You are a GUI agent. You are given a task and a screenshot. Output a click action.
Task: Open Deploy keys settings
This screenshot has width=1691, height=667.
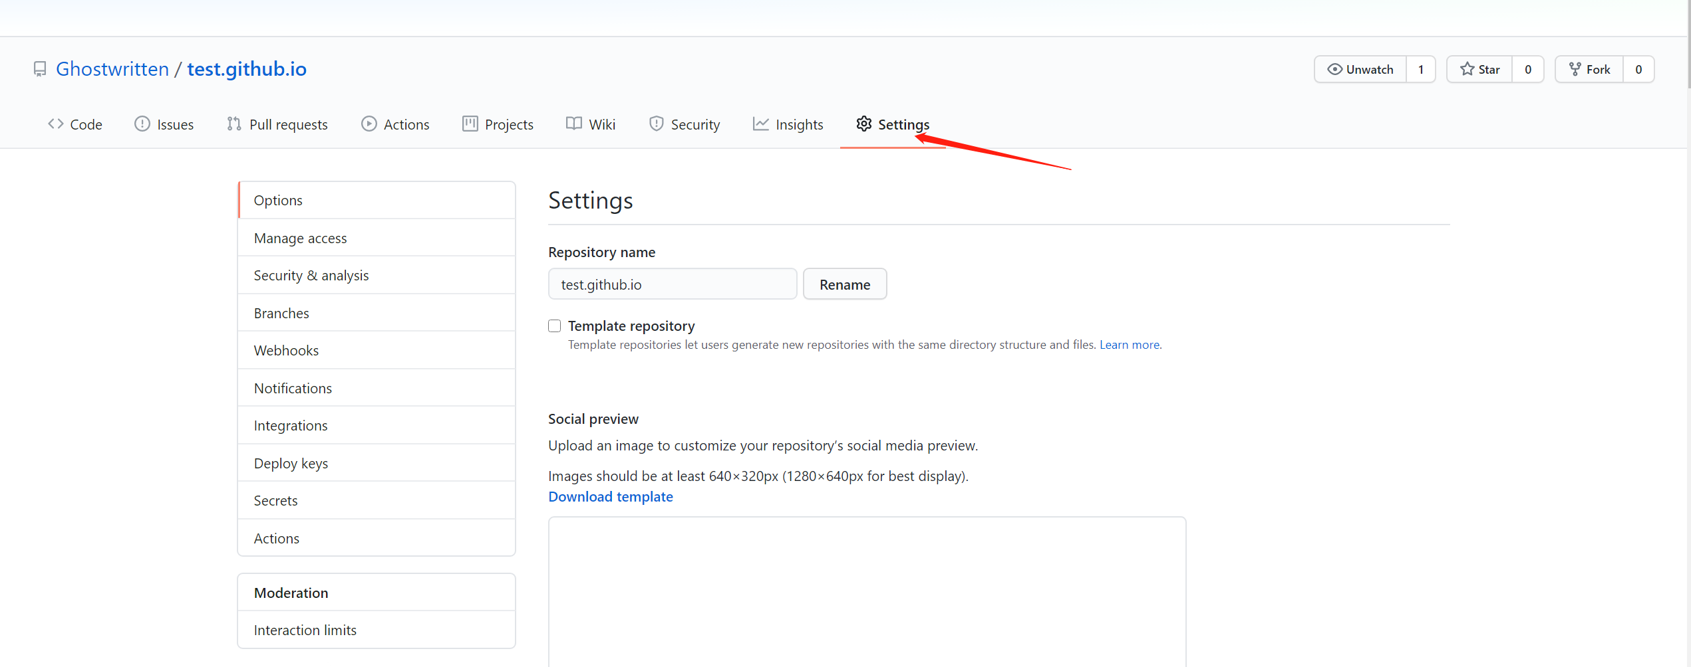377,463
